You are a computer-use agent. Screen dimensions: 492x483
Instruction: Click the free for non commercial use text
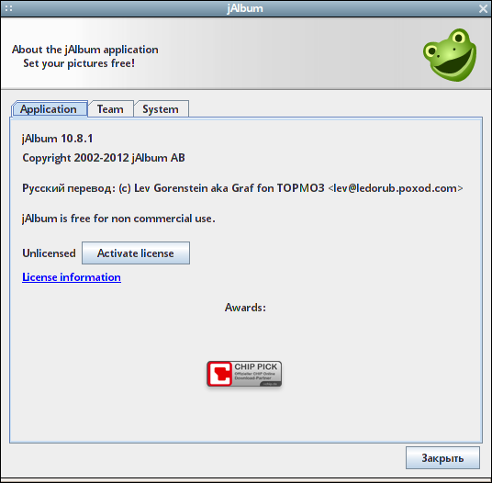[143, 219]
